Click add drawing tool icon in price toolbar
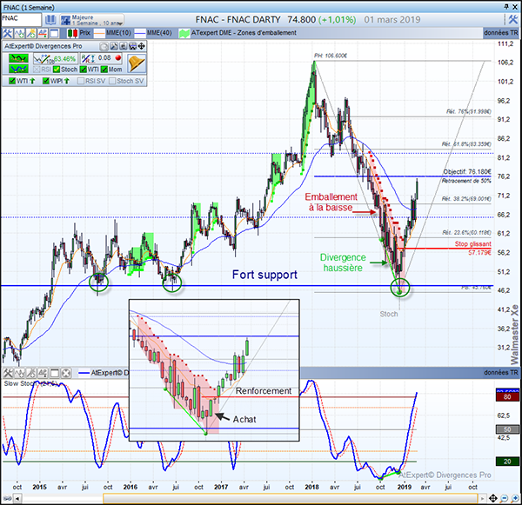The height and width of the screenshot is (505, 522). coord(31,33)
